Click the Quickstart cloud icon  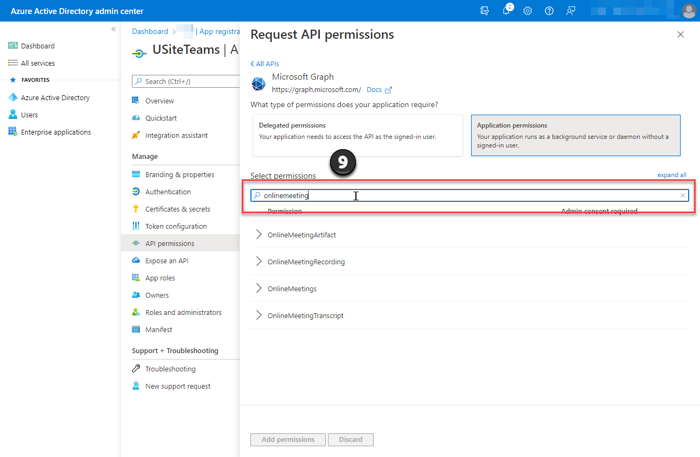pos(136,118)
